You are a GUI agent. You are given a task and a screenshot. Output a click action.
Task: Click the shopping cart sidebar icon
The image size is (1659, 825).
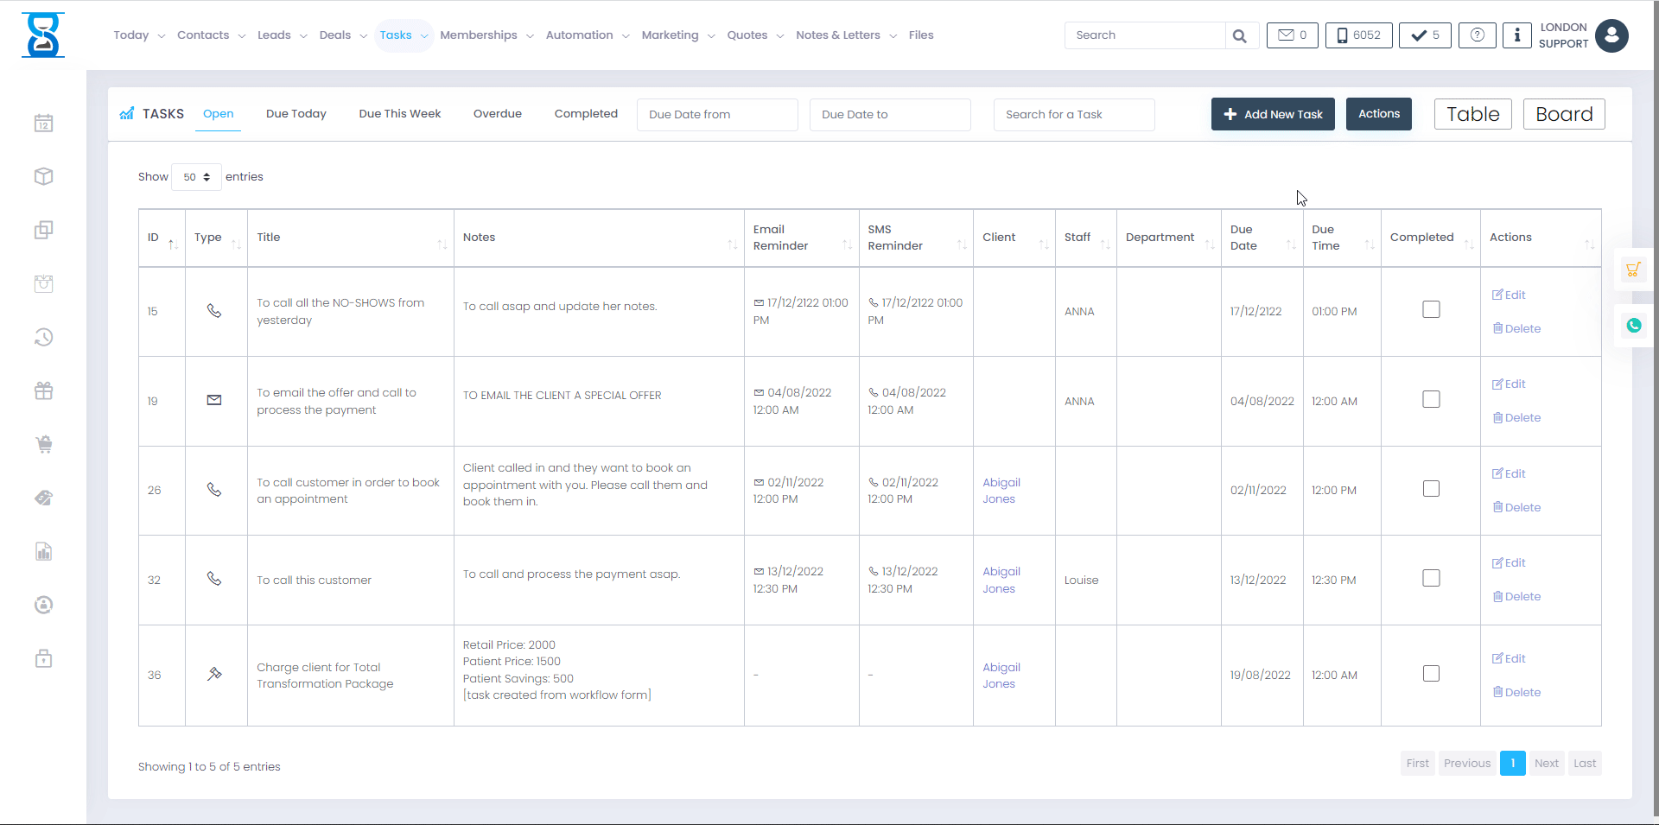pyautogui.click(x=44, y=445)
